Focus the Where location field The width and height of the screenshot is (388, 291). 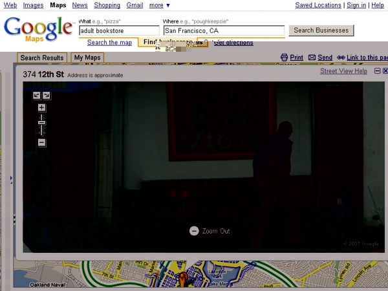224,30
